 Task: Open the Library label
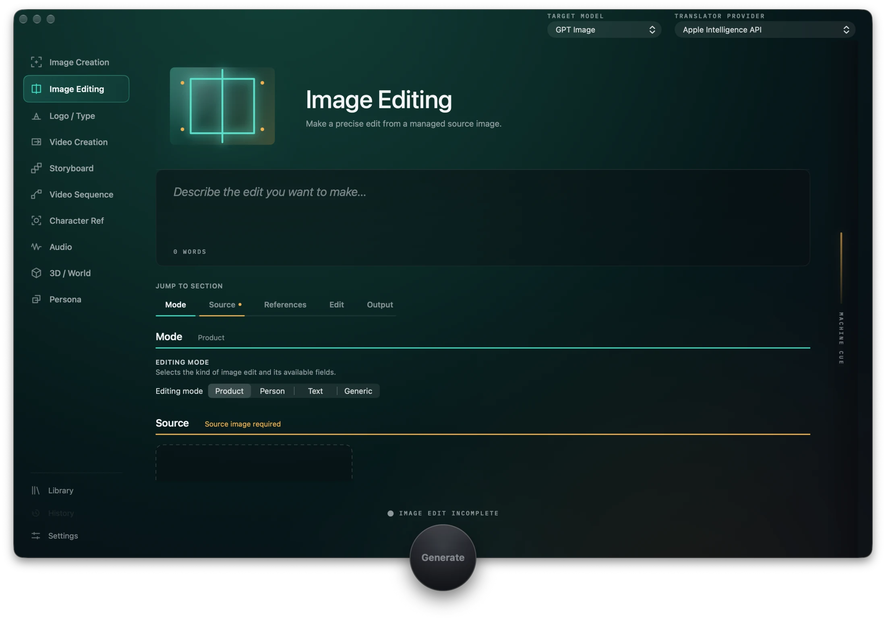(60, 490)
